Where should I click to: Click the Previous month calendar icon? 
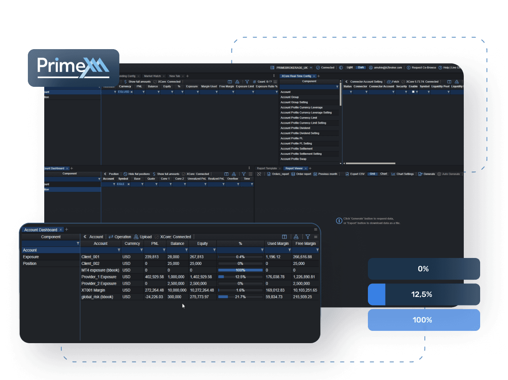pos(315,174)
